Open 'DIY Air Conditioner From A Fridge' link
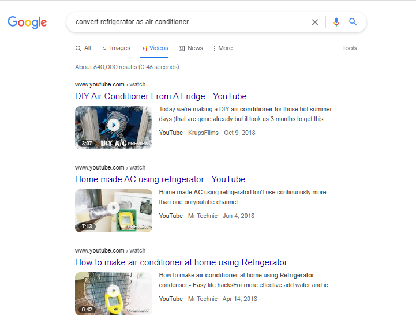Viewport: 416px width, 331px height. [161, 96]
